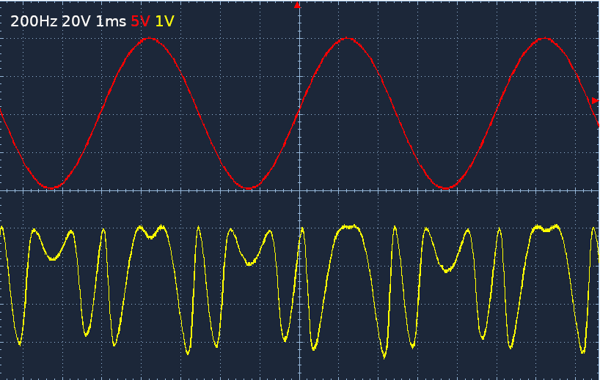Image resolution: width=600 pixels, height=380 pixels.
Task: Click the red 5V channel scale
Action: point(140,21)
